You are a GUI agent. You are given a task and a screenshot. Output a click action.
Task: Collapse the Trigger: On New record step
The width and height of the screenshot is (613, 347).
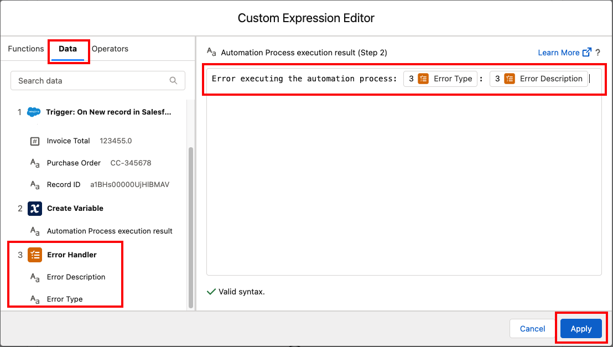[x=108, y=112]
